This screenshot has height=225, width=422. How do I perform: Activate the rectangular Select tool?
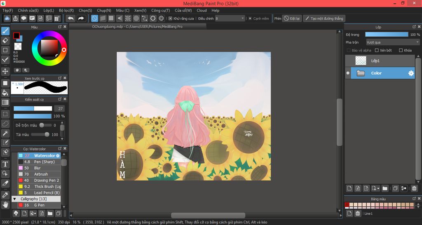[x=5, y=114]
